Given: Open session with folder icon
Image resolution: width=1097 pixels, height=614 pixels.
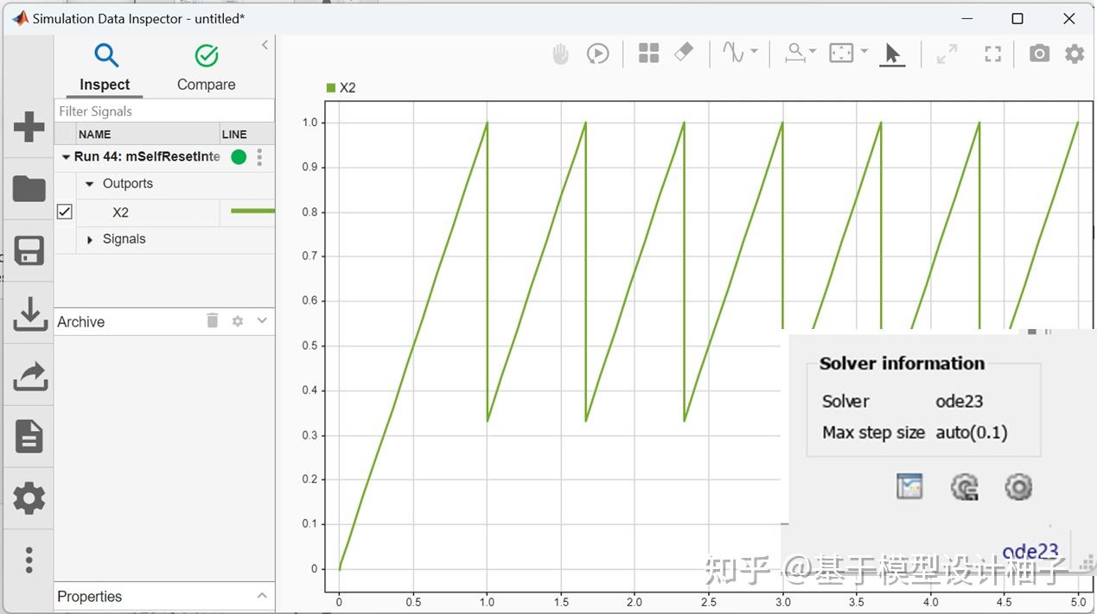Looking at the screenshot, I should [29, 188].
